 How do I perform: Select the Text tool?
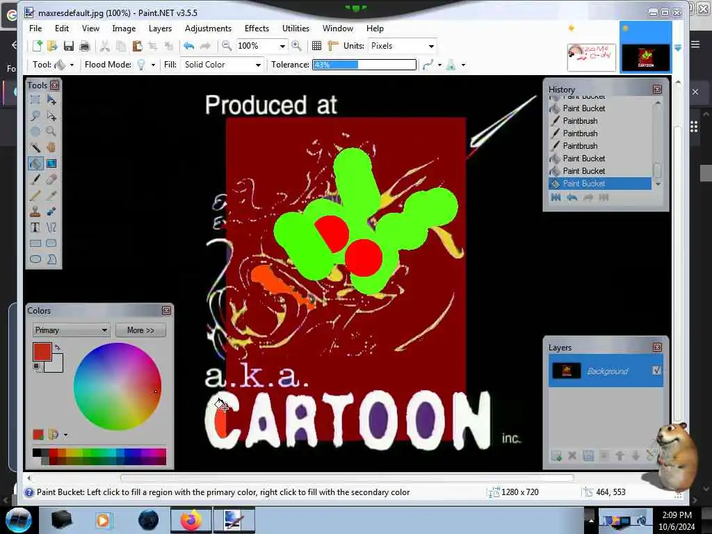(x=35, y=227)
